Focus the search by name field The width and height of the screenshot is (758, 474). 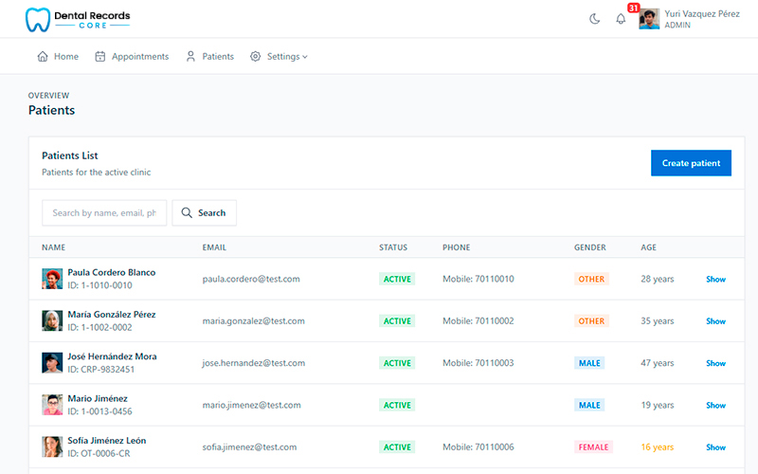point(104,212)
